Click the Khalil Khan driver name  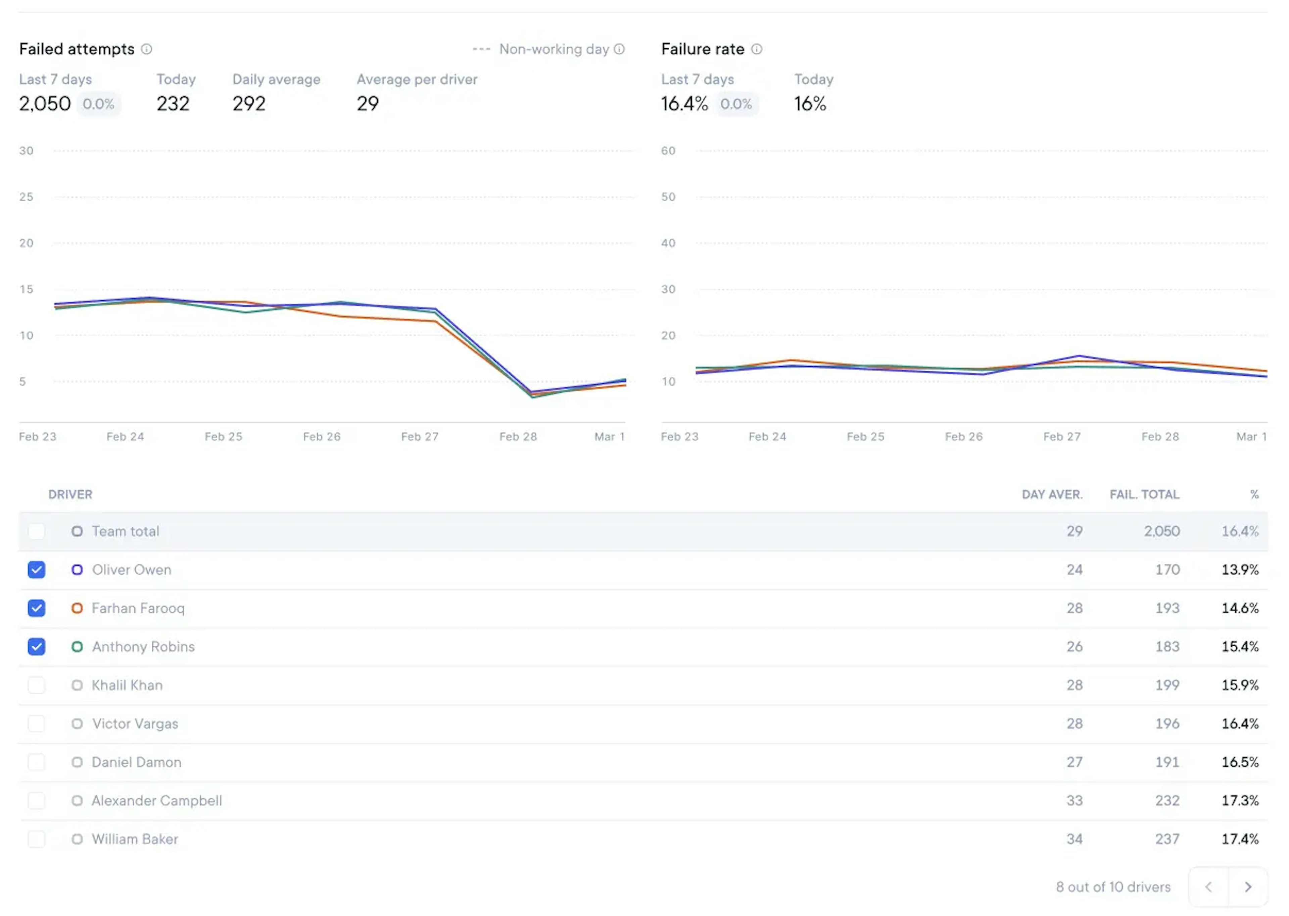[x=127, y=685]
